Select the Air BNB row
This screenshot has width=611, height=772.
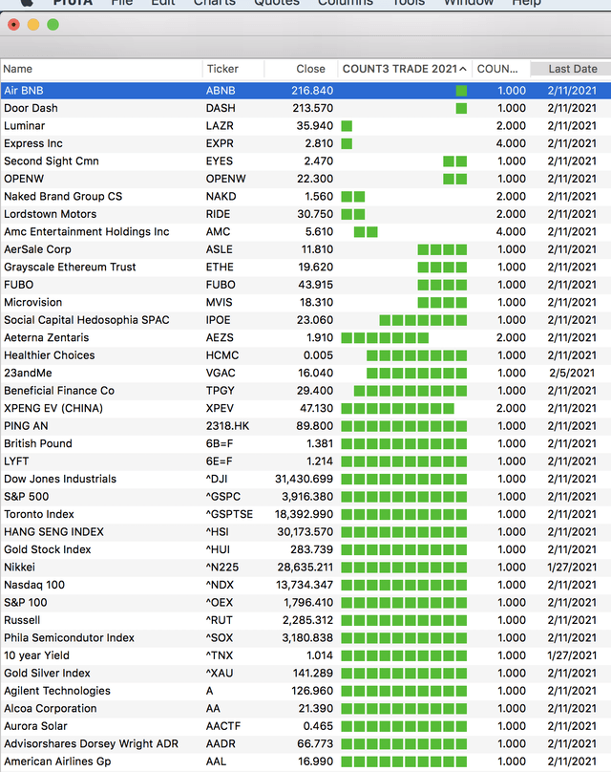[x=305, y=91]
